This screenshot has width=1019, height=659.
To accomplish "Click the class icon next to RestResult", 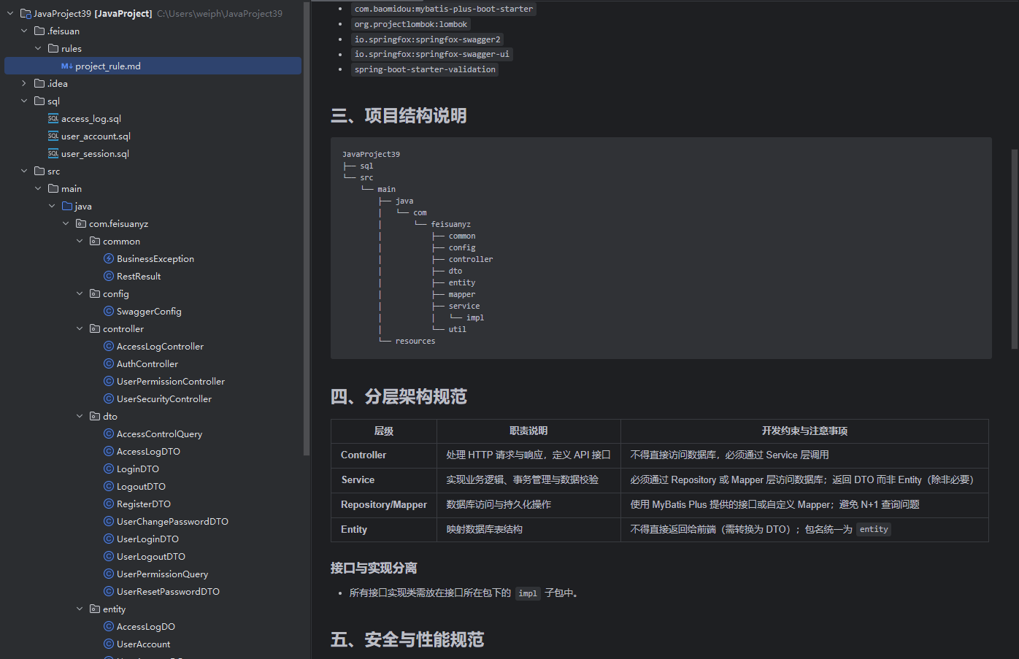I will [x=109, y=277].
